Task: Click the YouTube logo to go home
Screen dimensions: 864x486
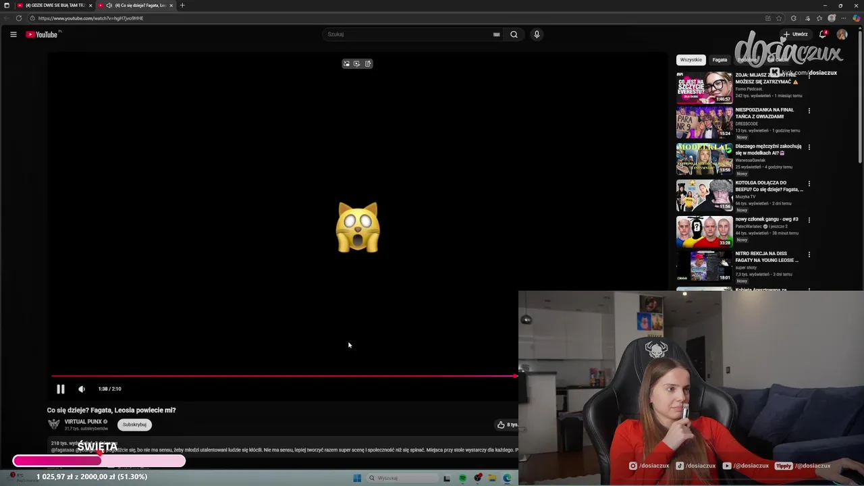Action: click(42, 34)
